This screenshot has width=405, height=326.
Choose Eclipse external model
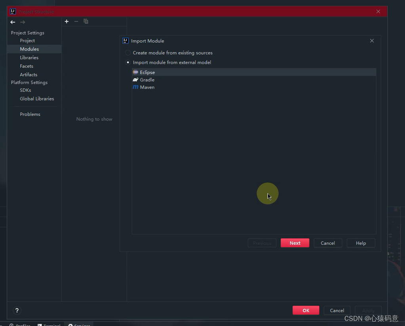(254, 72)
